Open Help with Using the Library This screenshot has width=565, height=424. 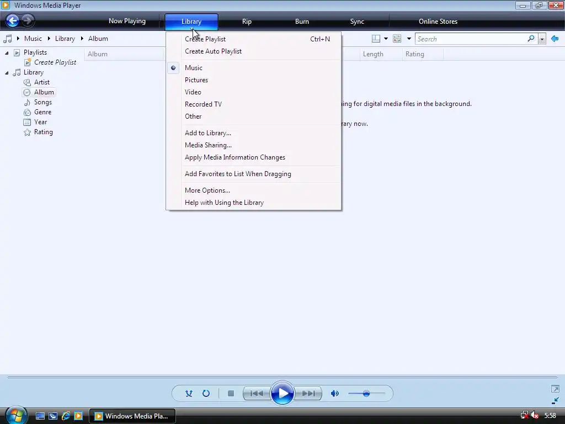[253, 203]
